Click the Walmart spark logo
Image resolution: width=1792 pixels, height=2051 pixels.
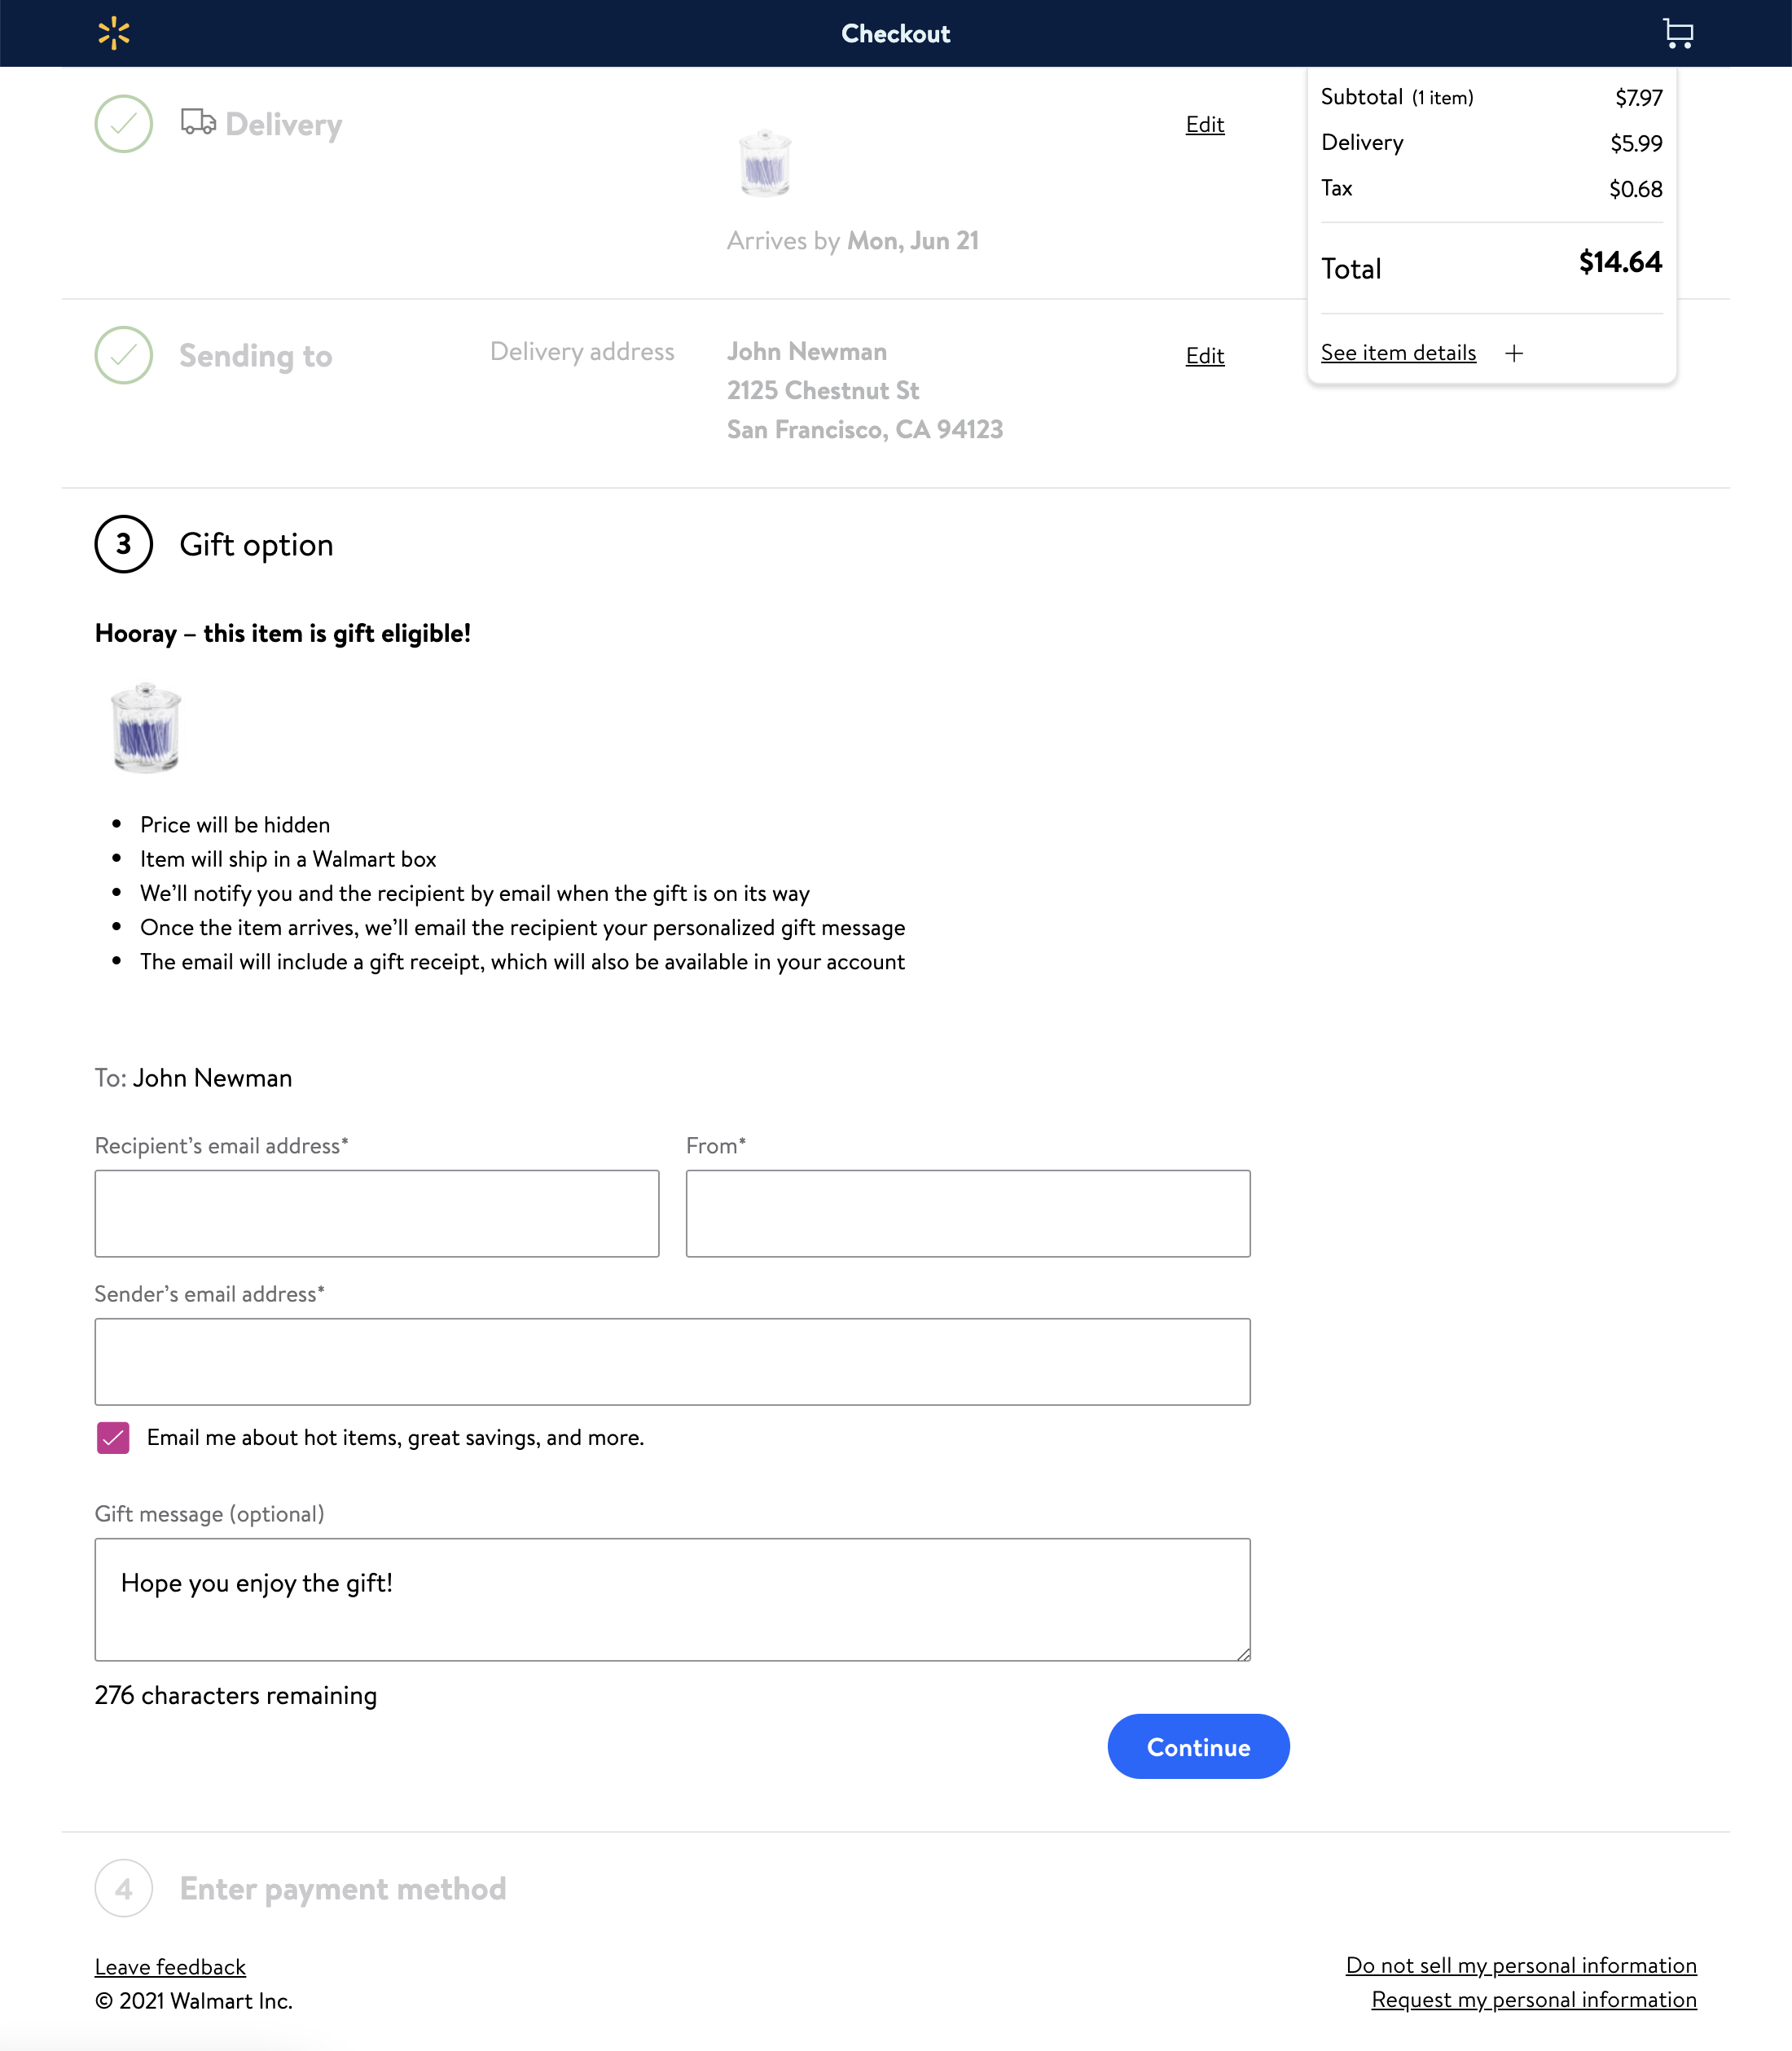(114, 33)
